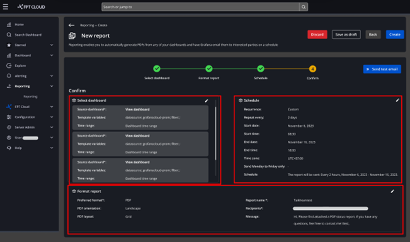
Task: Click the 'UTC+07:00' time zone value
Action: click(295, 158)
